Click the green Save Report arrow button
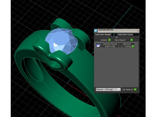 [x=132, y=40]
